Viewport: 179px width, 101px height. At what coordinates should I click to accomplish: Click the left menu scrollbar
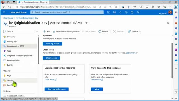pyautogui.click(x=38, y=50)
